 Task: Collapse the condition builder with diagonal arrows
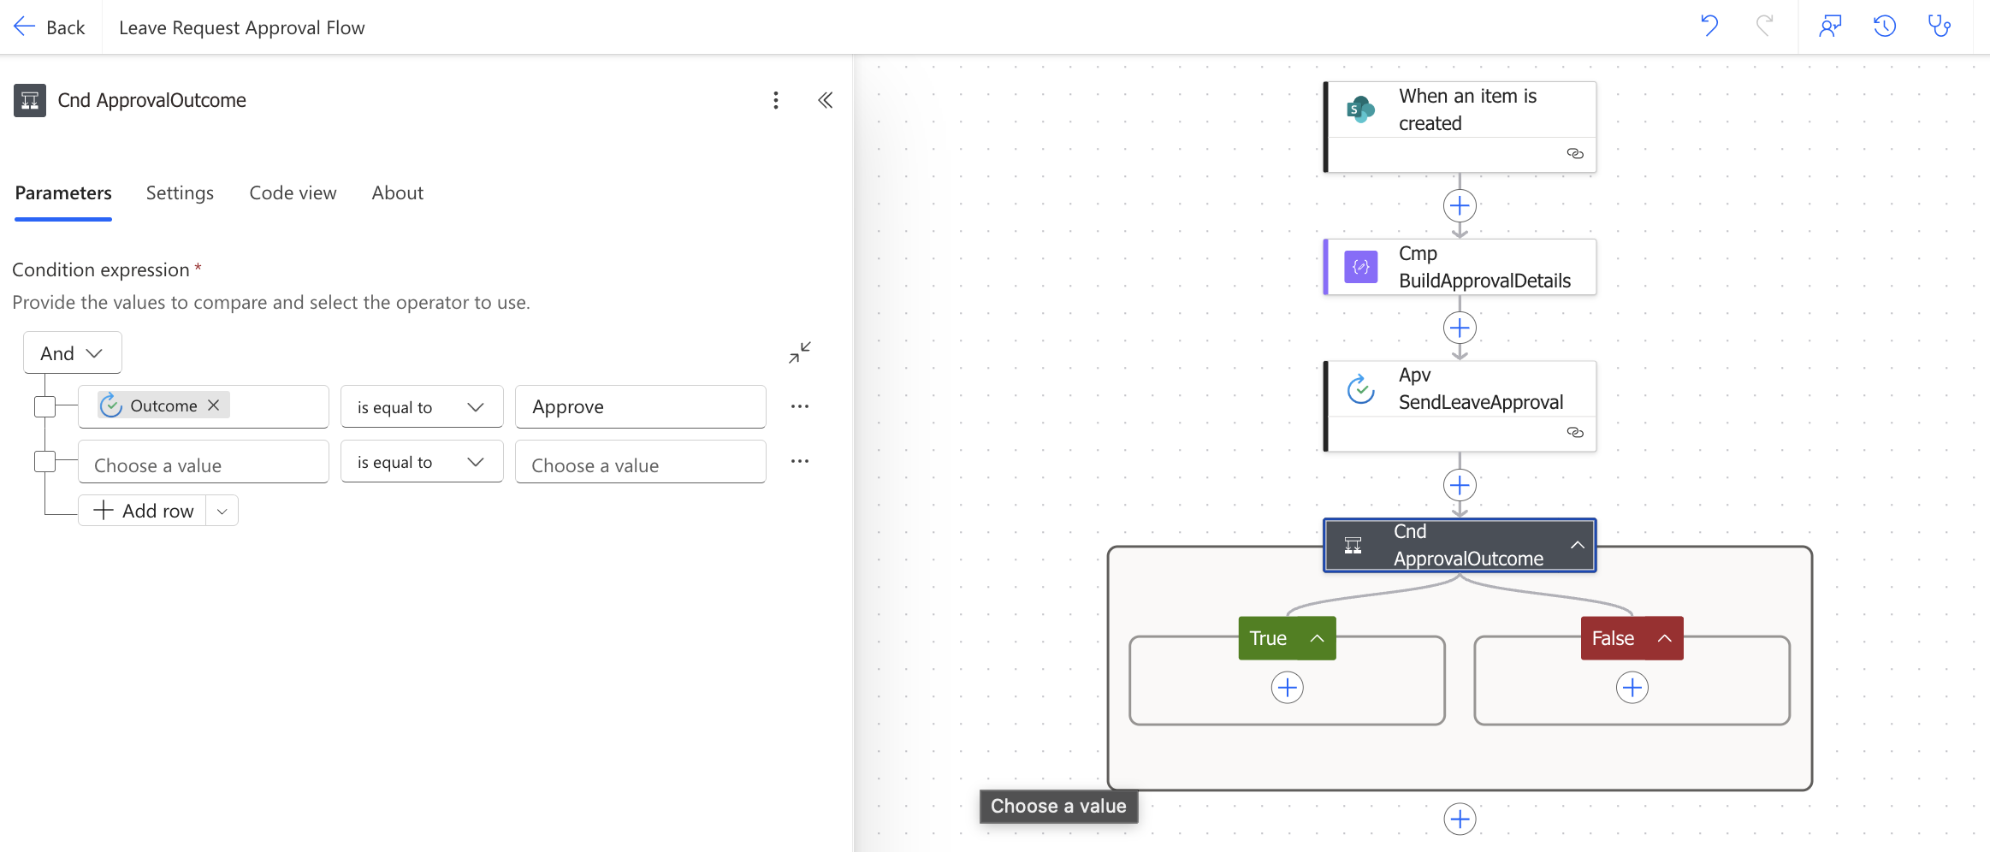point(799,352)
